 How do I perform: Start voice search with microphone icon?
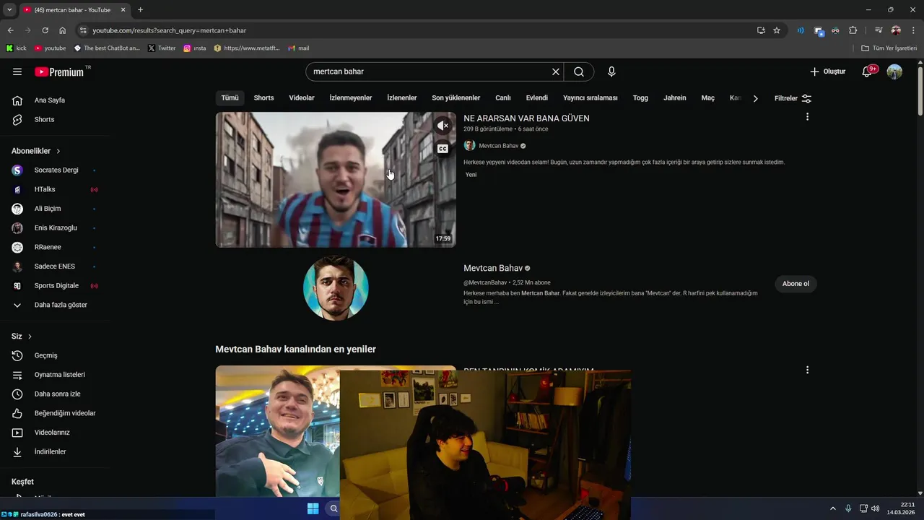pos(611,71)
